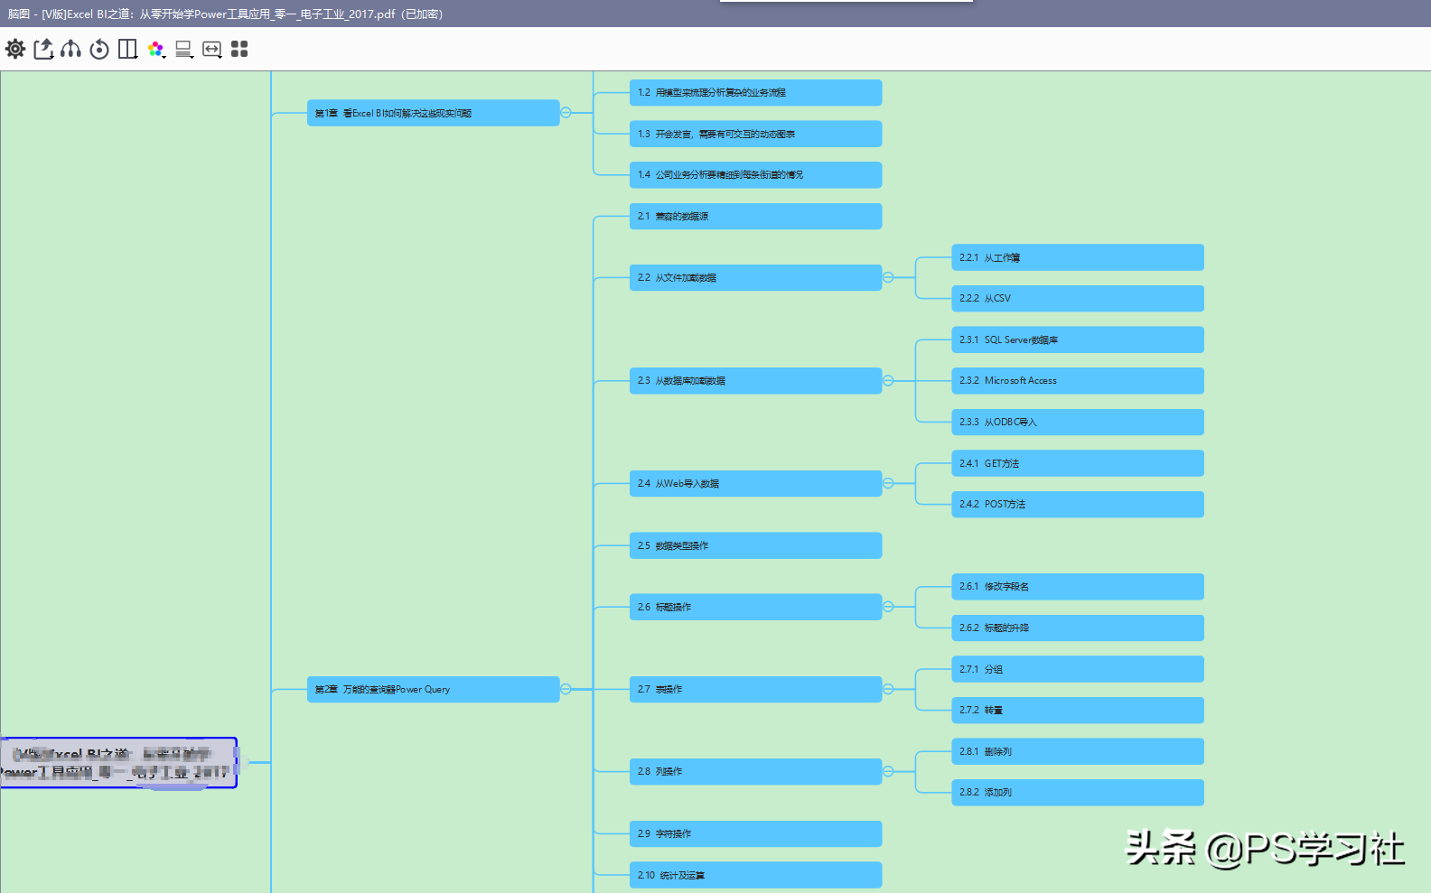Select node 2.4.2 POST方法
Image resolution: width=1431 pixels, height=893 pixels.
point(1078,504)
